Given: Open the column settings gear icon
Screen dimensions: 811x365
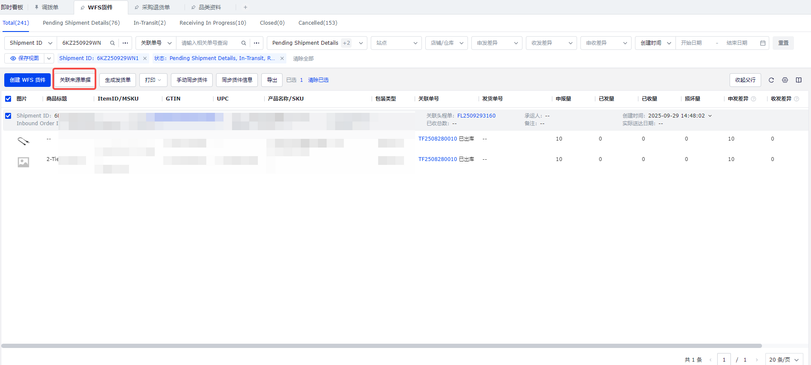Looking at the screenshot, I should (x=785, y=80).
